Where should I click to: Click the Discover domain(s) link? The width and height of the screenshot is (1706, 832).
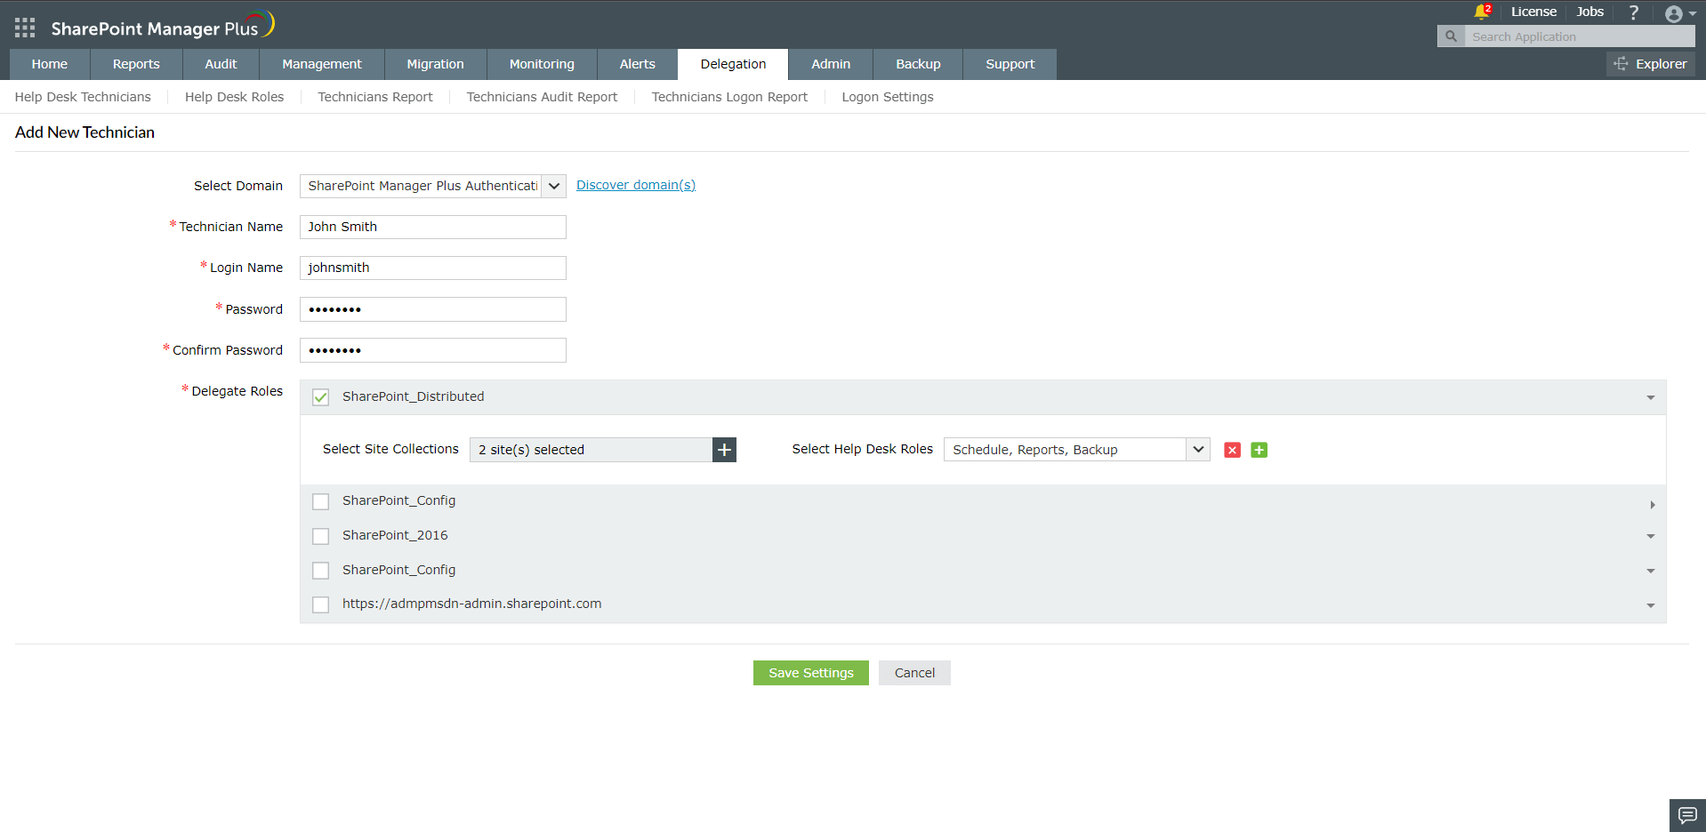636,185
